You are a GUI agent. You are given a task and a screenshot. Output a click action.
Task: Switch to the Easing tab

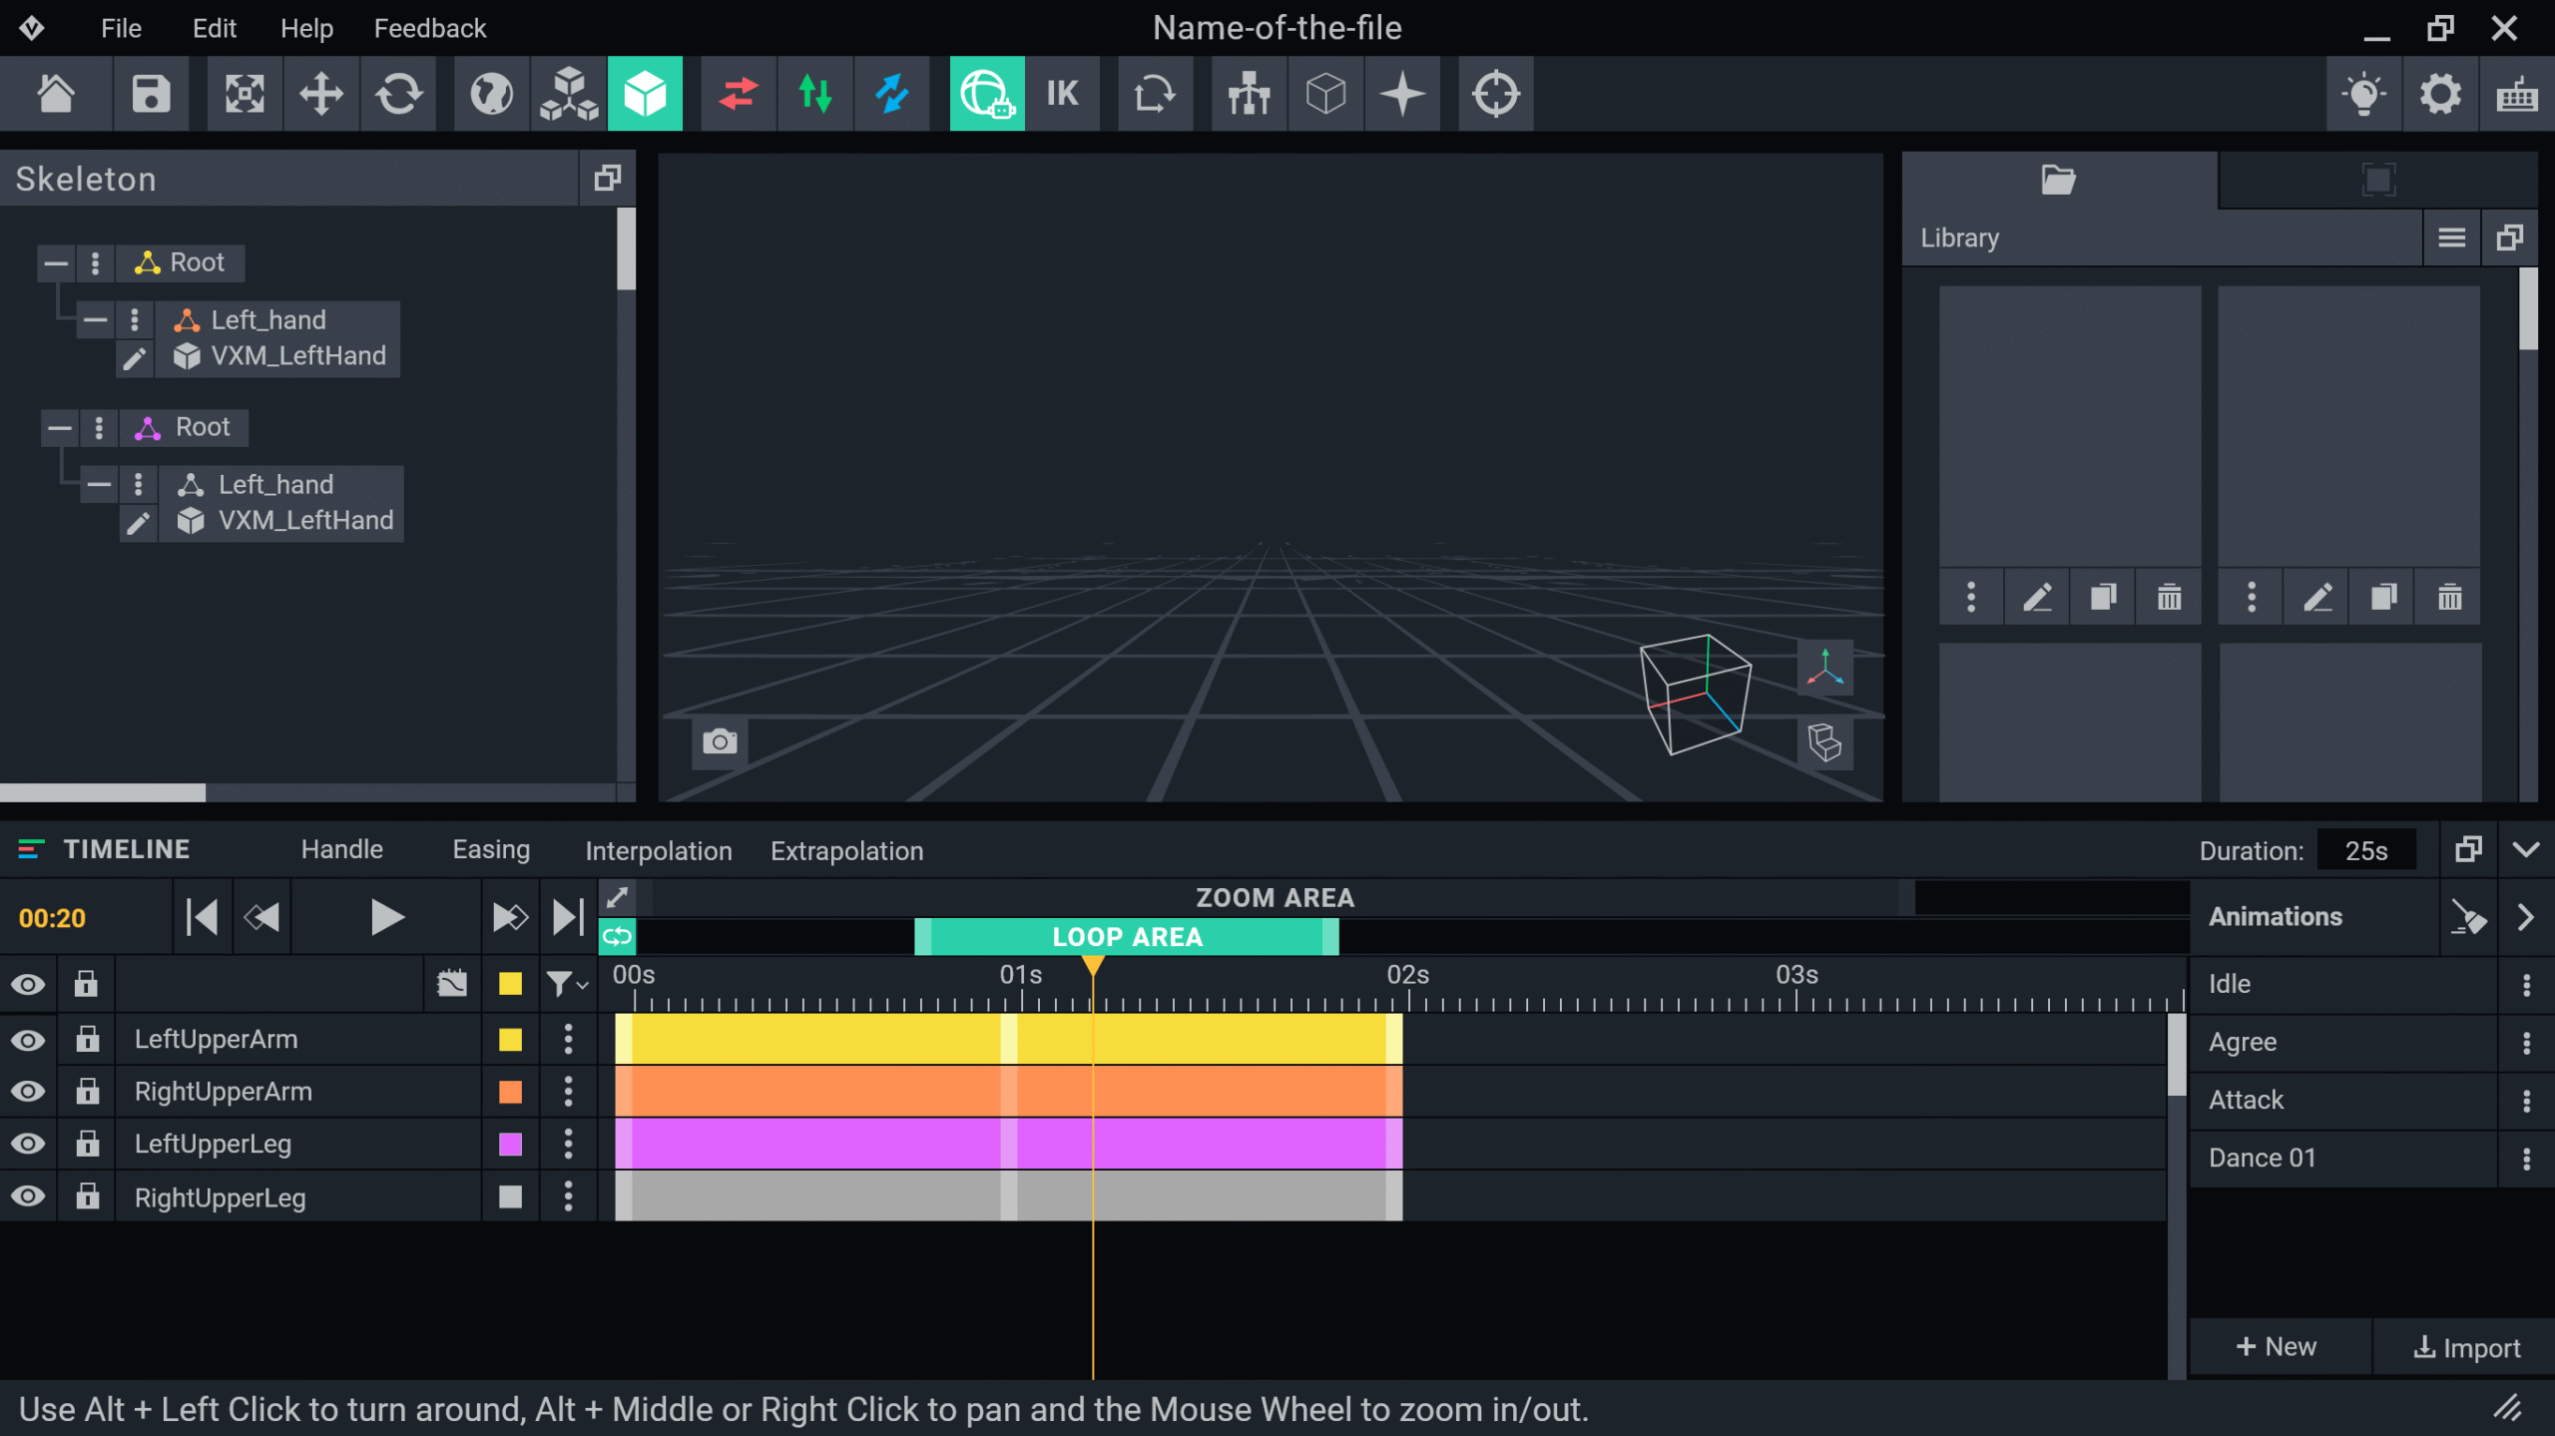[491, 849]
